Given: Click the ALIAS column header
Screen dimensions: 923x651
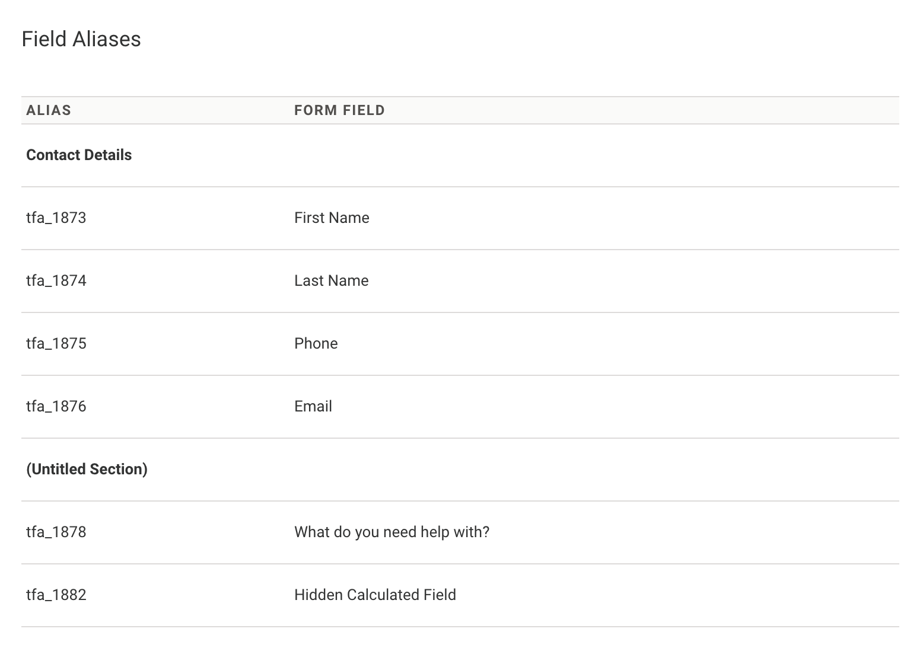Looking at the screenshot, I should (49, 110).
